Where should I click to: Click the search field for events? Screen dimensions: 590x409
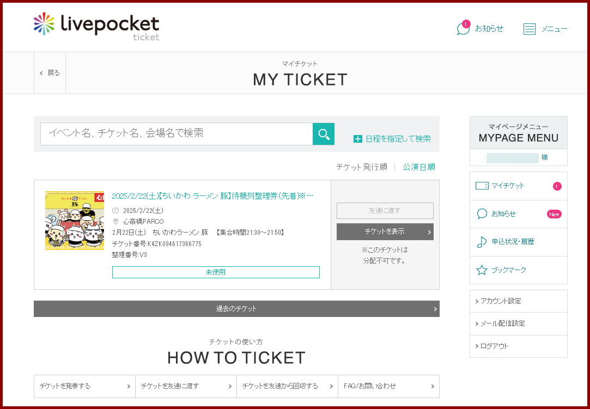177,134
